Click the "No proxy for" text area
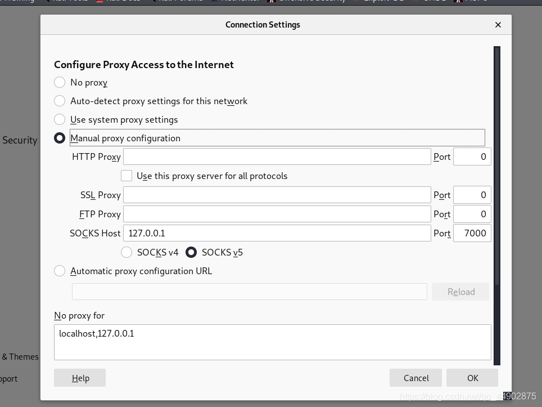Image resolution: width=542 pixels, height=407 pixels. [272, 342]
